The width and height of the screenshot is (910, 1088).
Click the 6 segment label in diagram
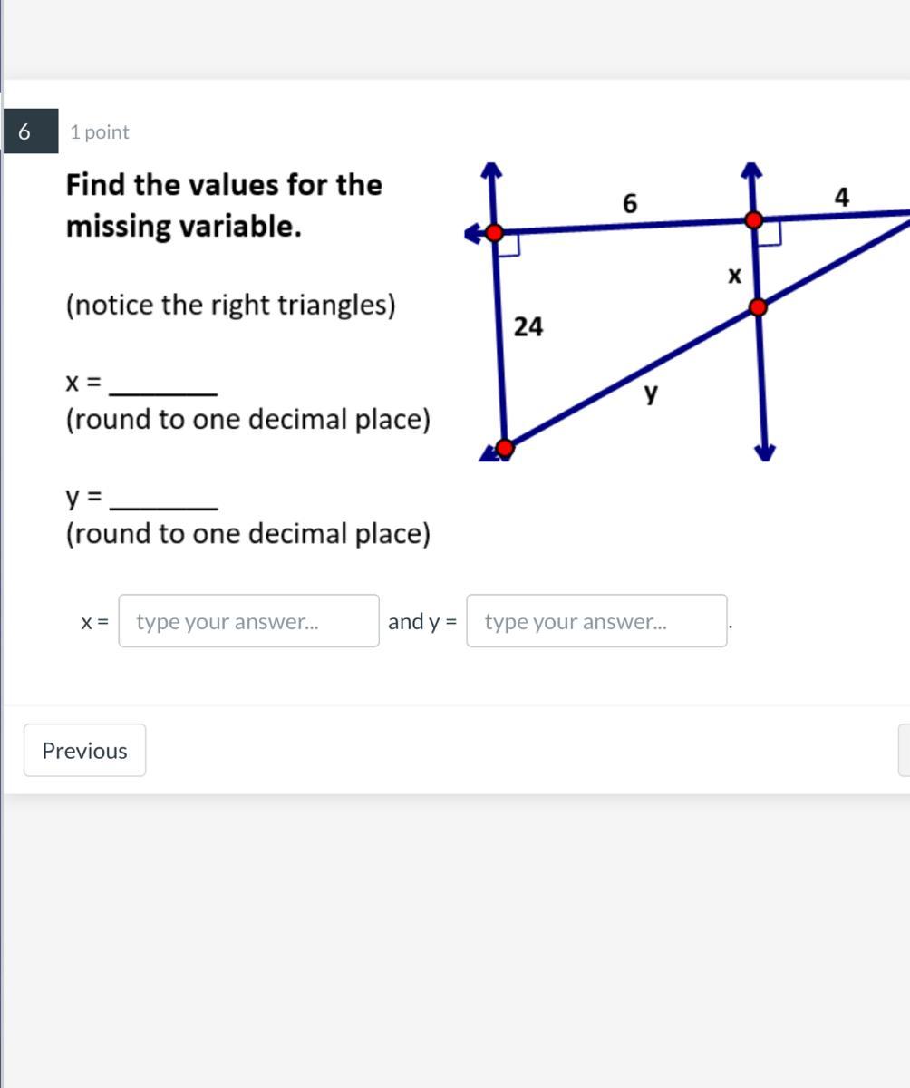click(631, 205)
